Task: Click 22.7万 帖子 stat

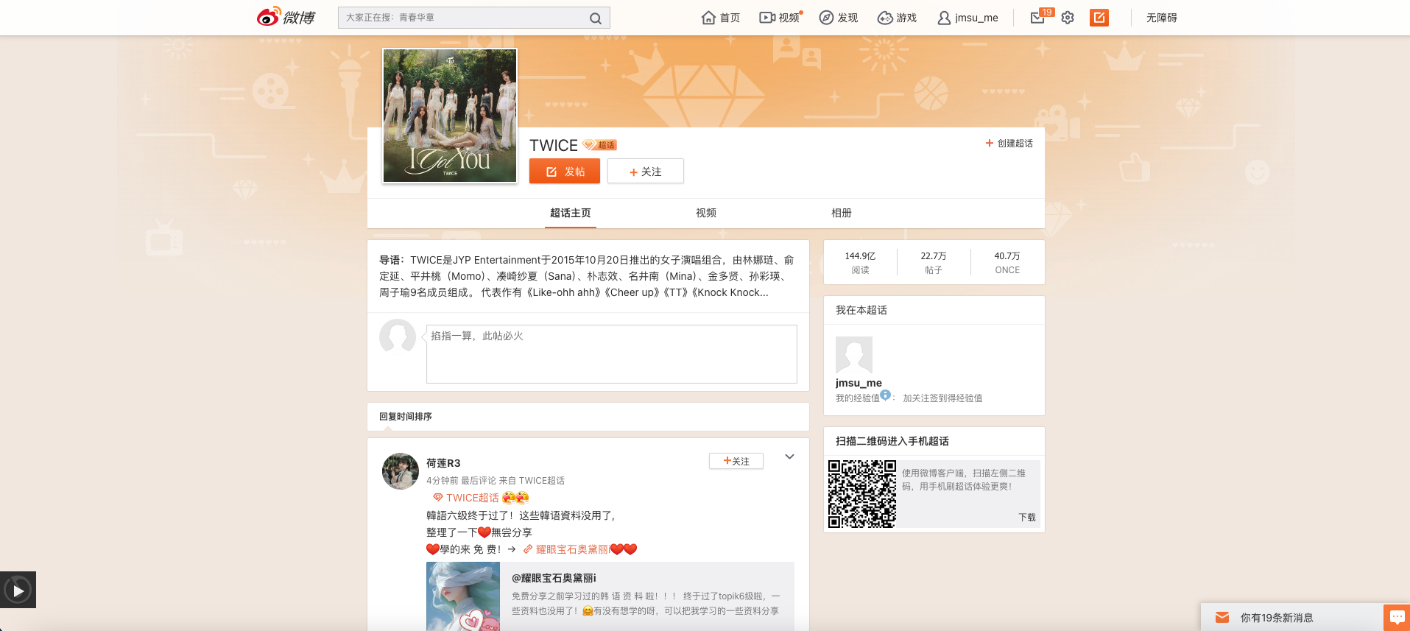Action: click(x=934, y=262)
